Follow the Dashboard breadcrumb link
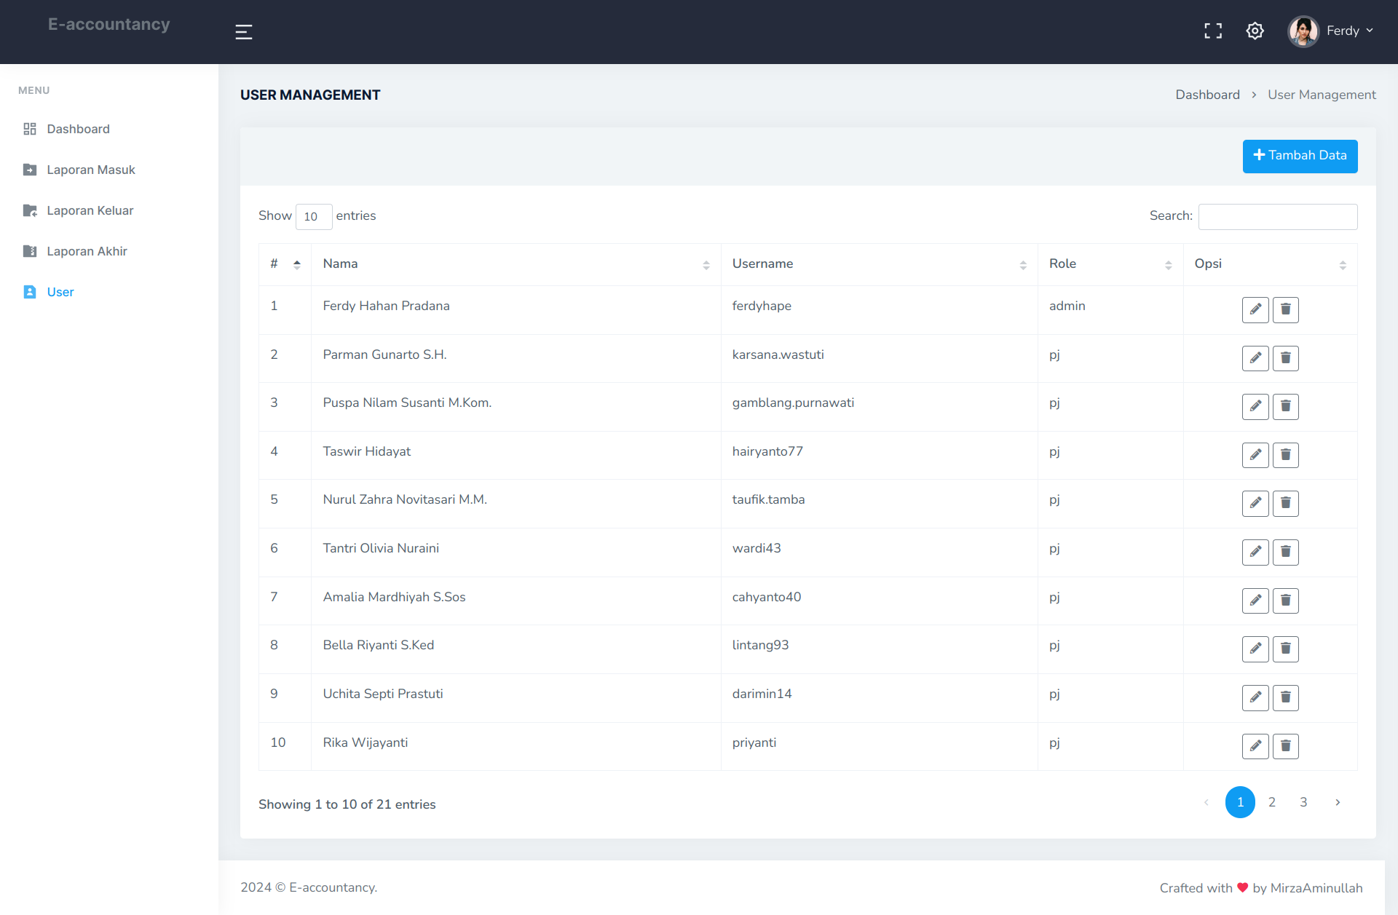 (1207, 95)
